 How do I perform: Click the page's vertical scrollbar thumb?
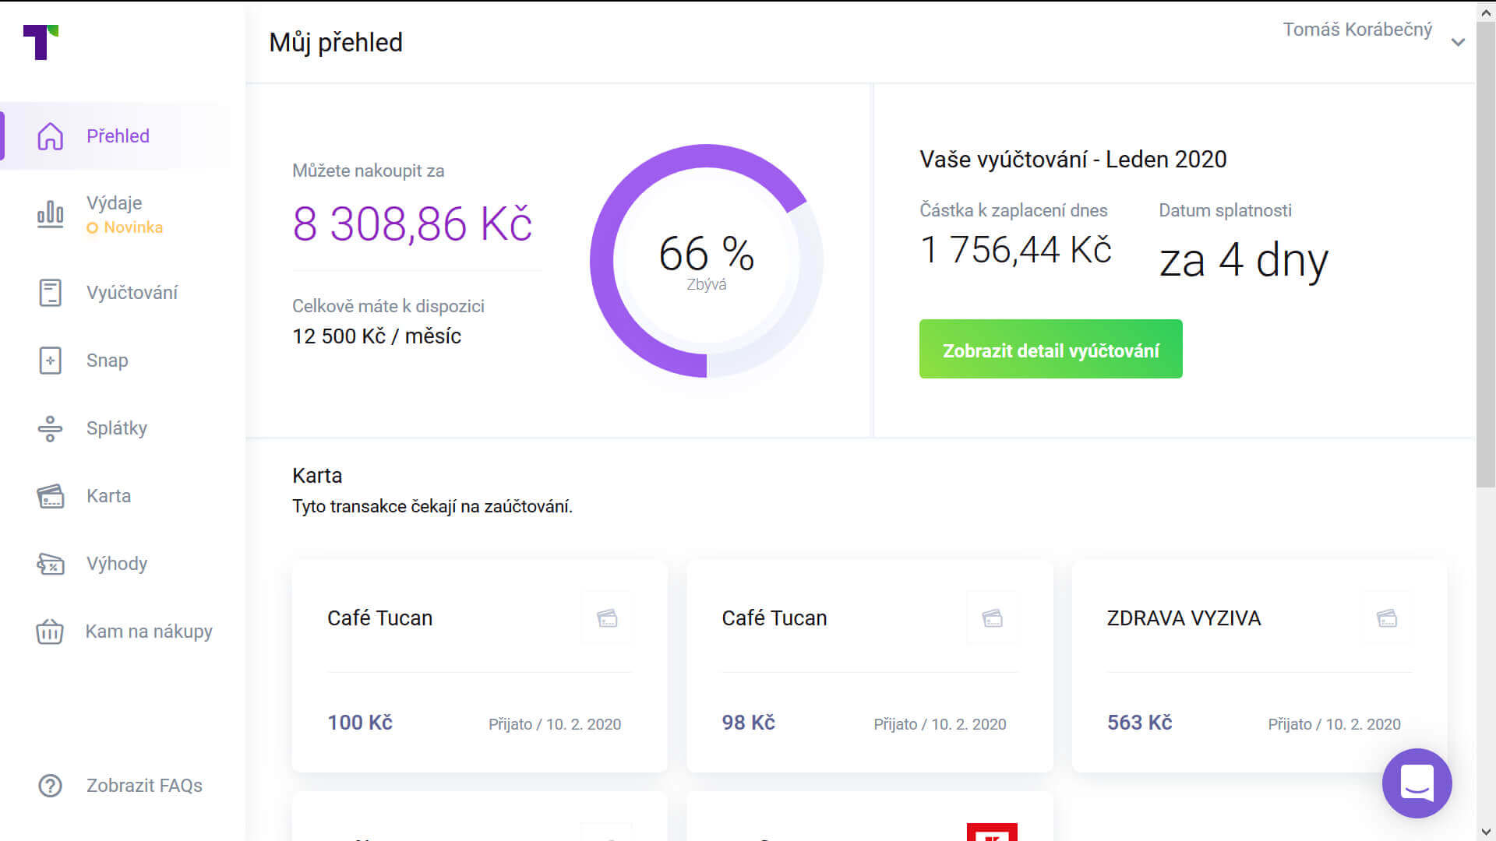point(1486,257)
